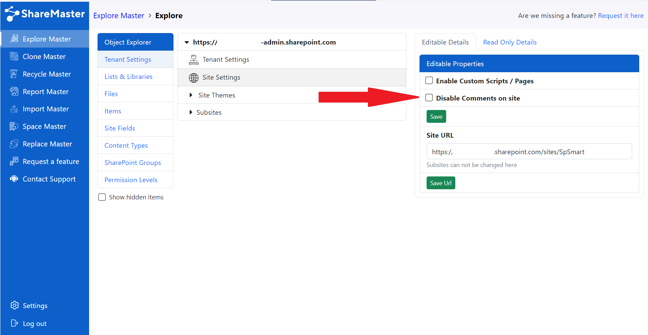Click the Explore Master sidebar icon
Screen dimensions: 648x335
pyautogui.click(x=14, y=39)
